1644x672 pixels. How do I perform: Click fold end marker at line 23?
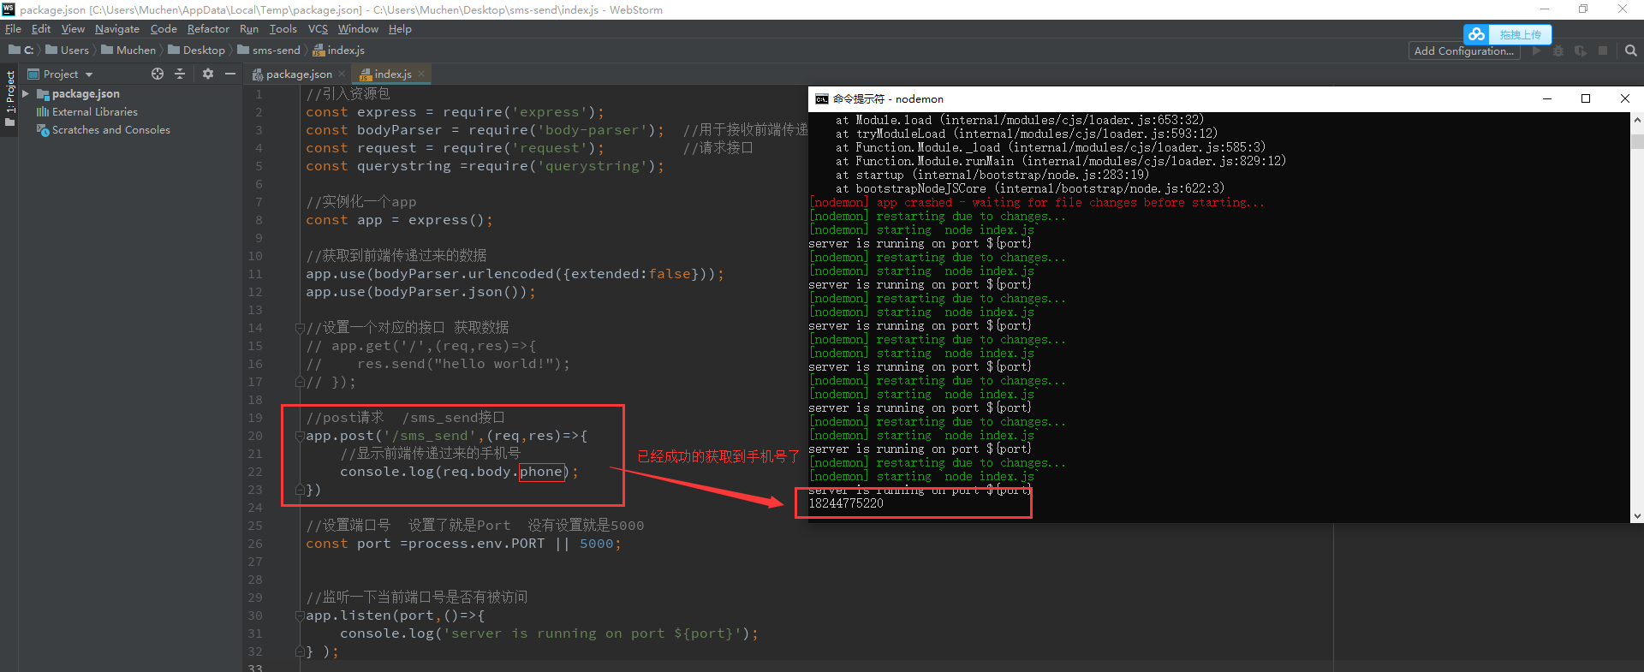pyautogui.click(x=300, y=490)
